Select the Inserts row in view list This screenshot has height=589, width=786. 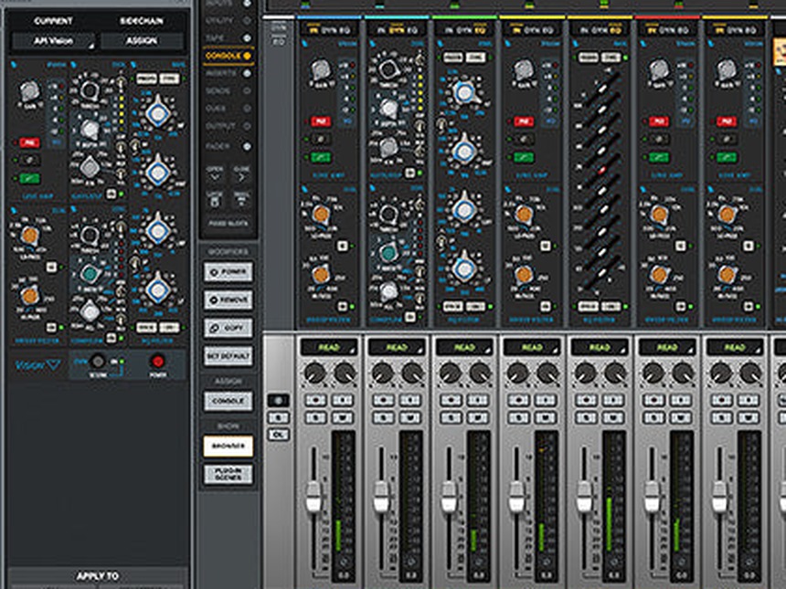(221, 73)
